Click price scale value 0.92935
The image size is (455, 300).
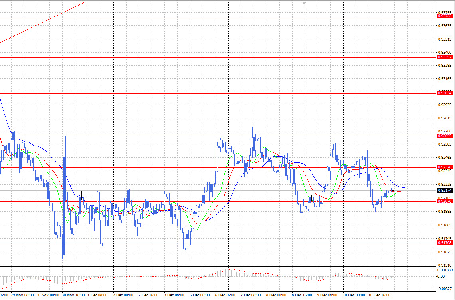[x=445, y=105]
